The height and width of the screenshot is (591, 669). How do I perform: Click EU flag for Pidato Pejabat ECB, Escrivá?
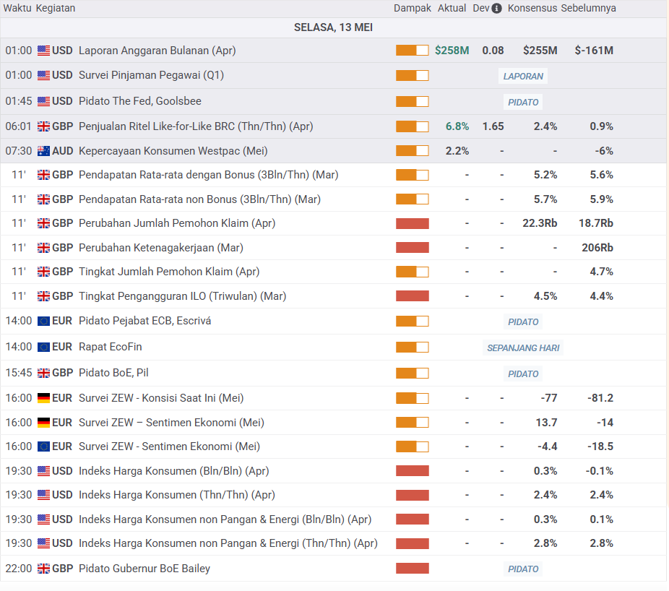coord(43,321)
